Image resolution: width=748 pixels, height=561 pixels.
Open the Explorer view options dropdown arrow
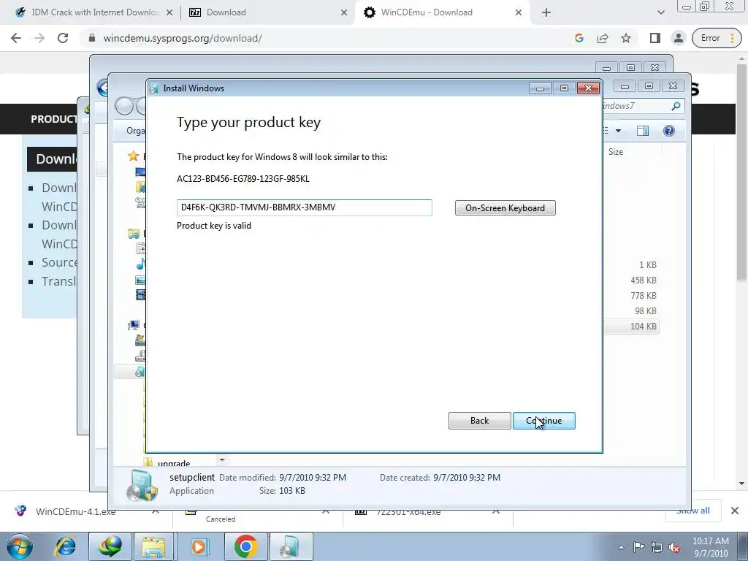click(x=618, y=131)
